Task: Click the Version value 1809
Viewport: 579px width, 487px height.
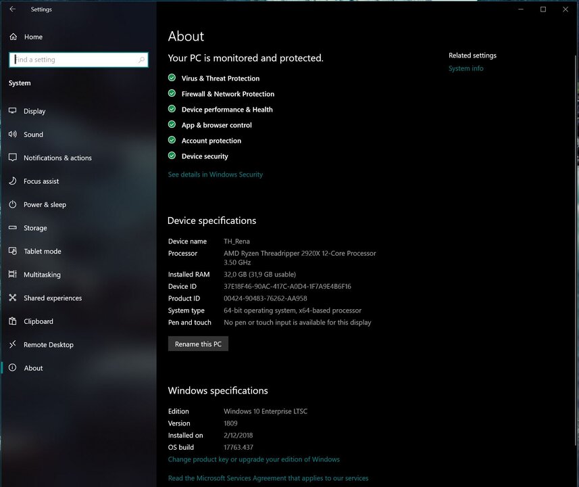Action: point(230,423)
